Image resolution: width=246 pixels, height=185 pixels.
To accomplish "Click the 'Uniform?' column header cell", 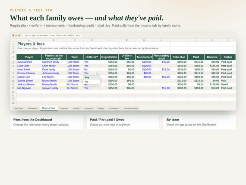I will (91, 57).
